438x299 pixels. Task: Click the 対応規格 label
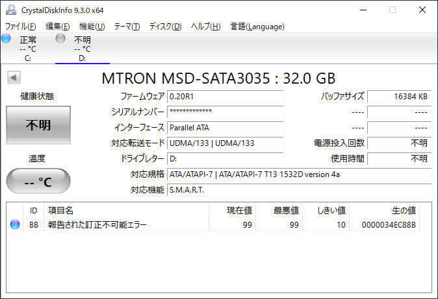[x=148, y=174]
